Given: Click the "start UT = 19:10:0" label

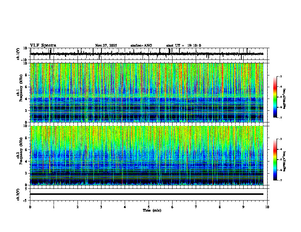Looking at the screenshot, I should [x=184, y=45].
